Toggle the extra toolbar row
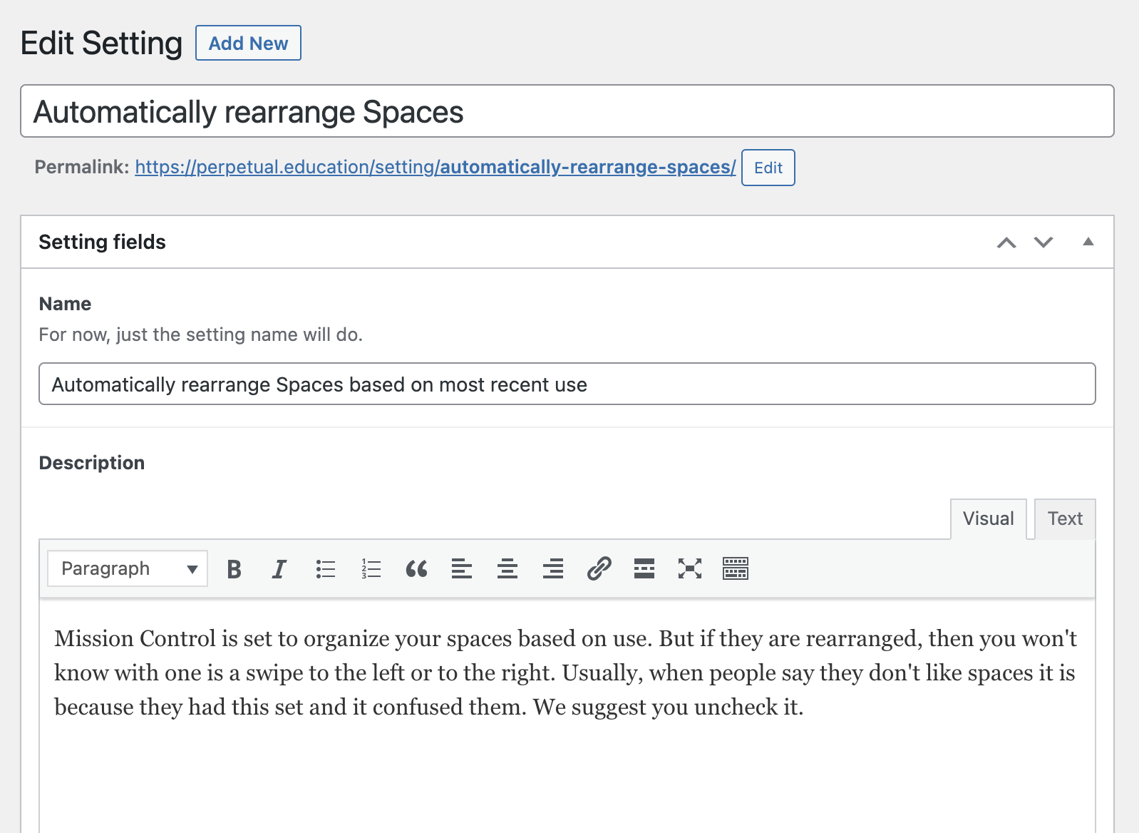Screen dimensions: 1139x833 click(x=736, y=568)
